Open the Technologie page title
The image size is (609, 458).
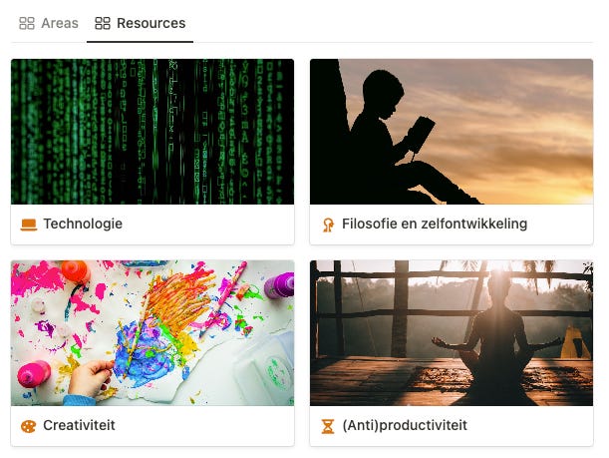[83, 224]
